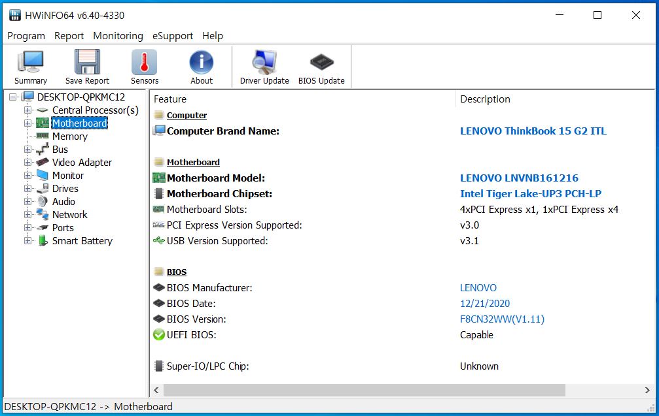
Task: Click the Audio speaker icon
Action: pos(43,201)
